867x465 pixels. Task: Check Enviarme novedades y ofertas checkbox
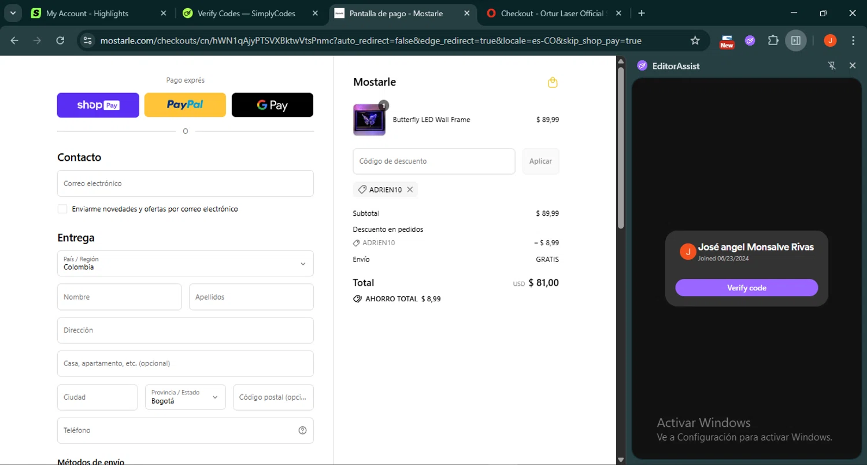point(62,209)
